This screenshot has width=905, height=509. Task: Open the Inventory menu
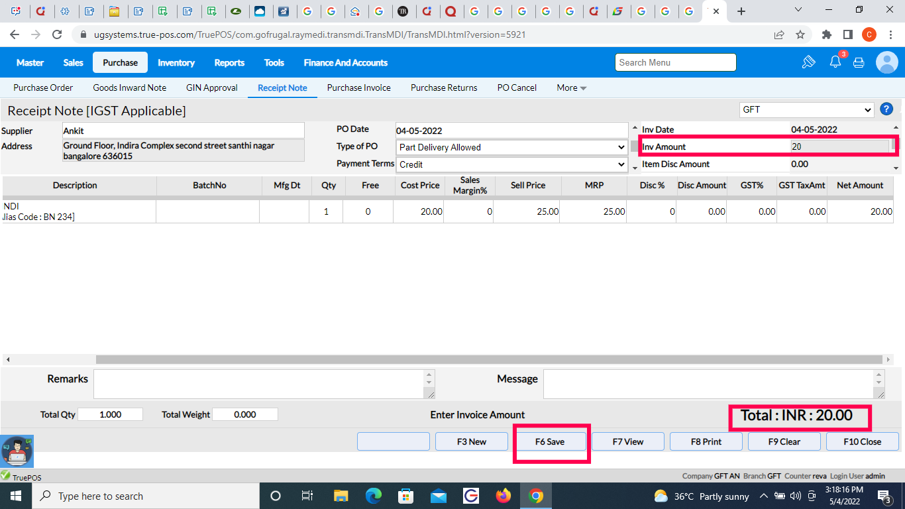[x=176, y=62]
